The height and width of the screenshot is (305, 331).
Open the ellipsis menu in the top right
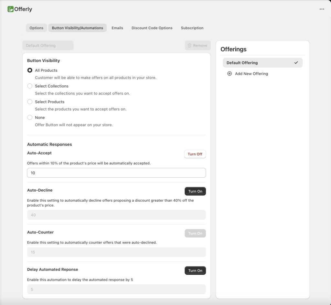tap(322, 9)
